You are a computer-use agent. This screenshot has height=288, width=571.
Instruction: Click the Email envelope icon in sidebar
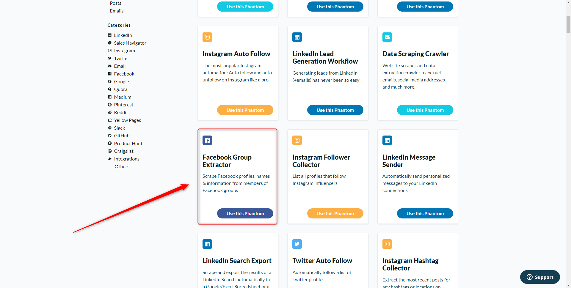click(x=110, y=66)
